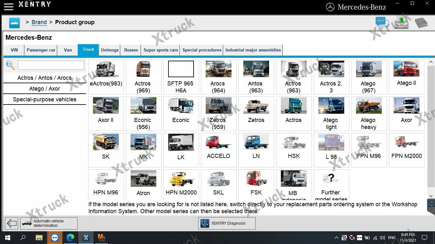435x244 pixels.
Task: Select the Atego (967) truck
Action: [369, 77]
